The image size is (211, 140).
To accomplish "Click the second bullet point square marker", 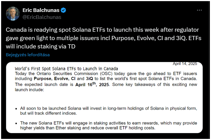I will pyautogui.click(x=16, y=123).
